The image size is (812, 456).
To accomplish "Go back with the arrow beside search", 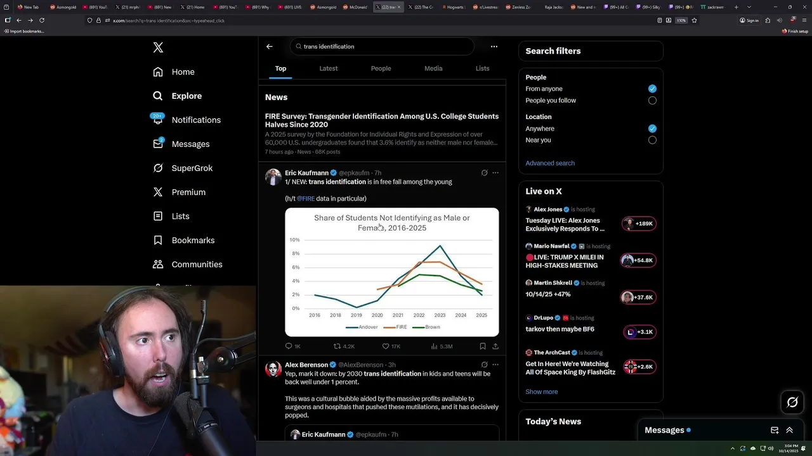I will click(x=270, y=46).
